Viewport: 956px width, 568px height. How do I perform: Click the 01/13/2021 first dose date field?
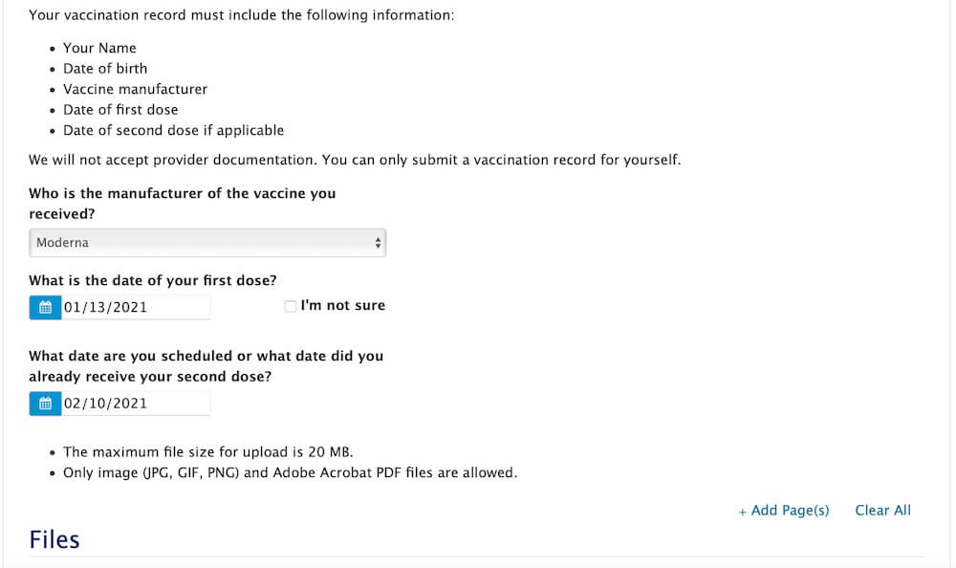[136, 308]
